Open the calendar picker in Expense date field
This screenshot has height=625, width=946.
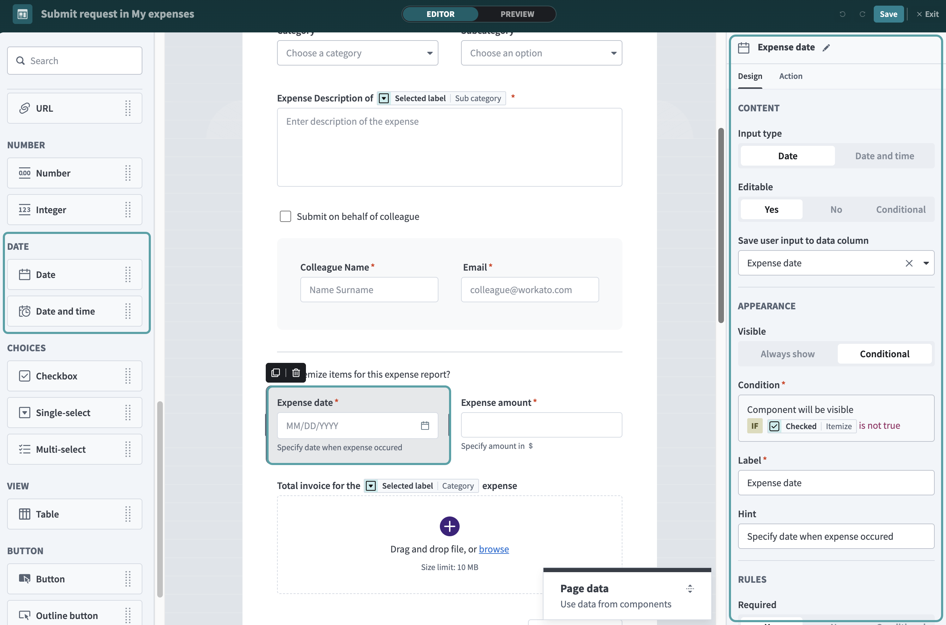point(425,425)
